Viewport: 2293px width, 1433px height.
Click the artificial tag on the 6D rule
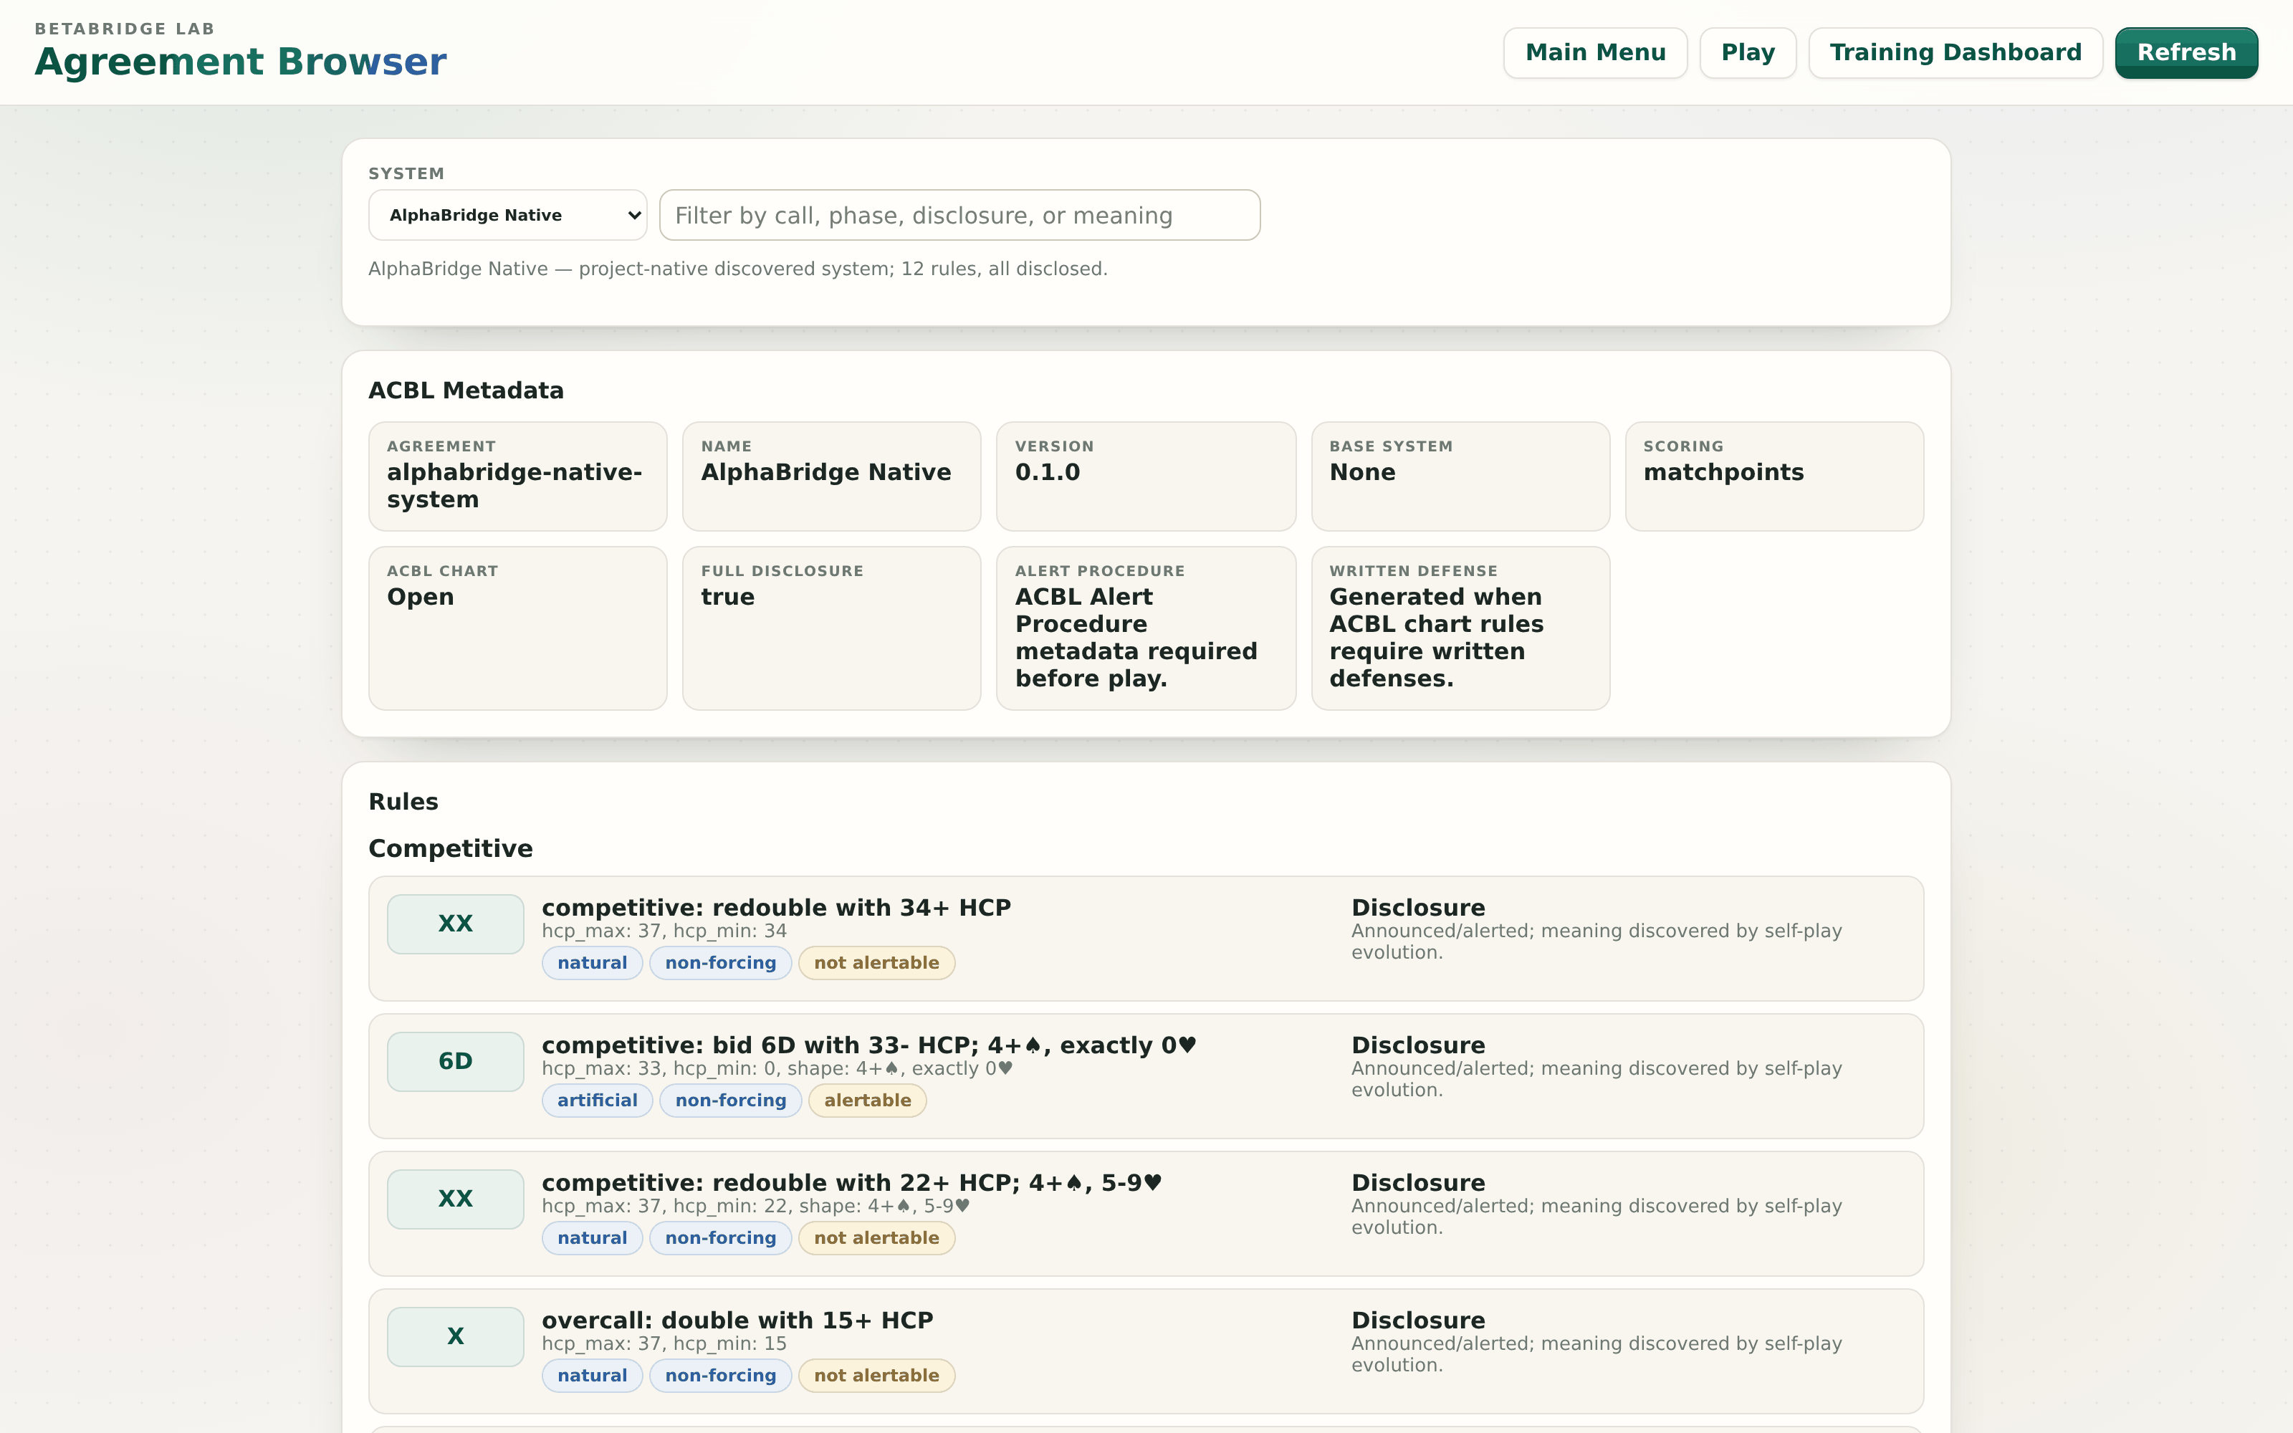[x=597, y=1101]
